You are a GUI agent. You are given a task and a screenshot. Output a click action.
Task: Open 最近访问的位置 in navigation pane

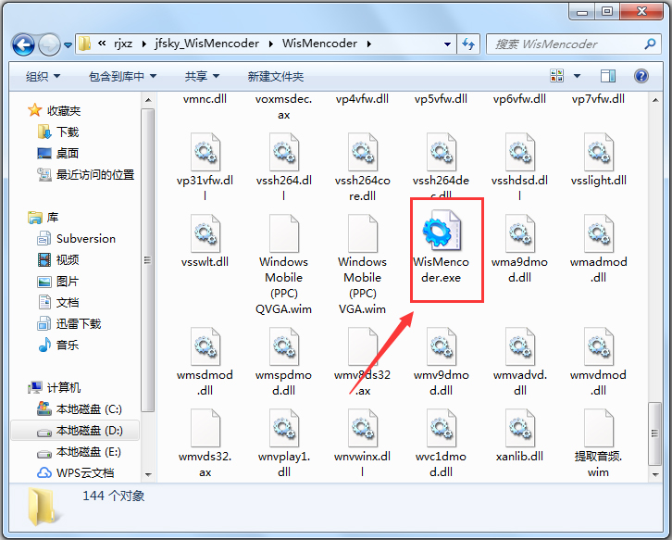[x=86, y=174]
